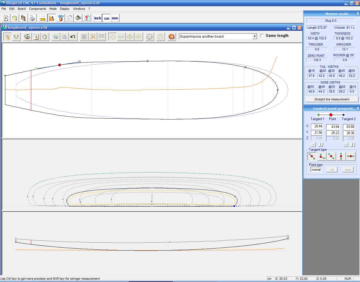Open the 3D view mode icon
This screenshot has height=282, width=360.
[60, 18]
